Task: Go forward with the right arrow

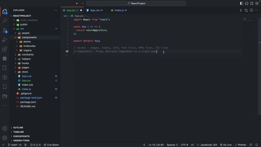Action: pos(82,3)
